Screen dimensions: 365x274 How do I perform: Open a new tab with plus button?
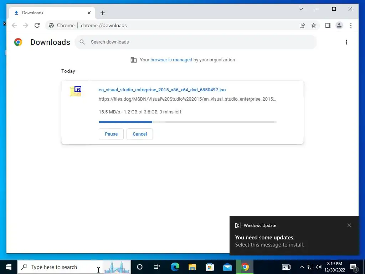coord(102,13)
